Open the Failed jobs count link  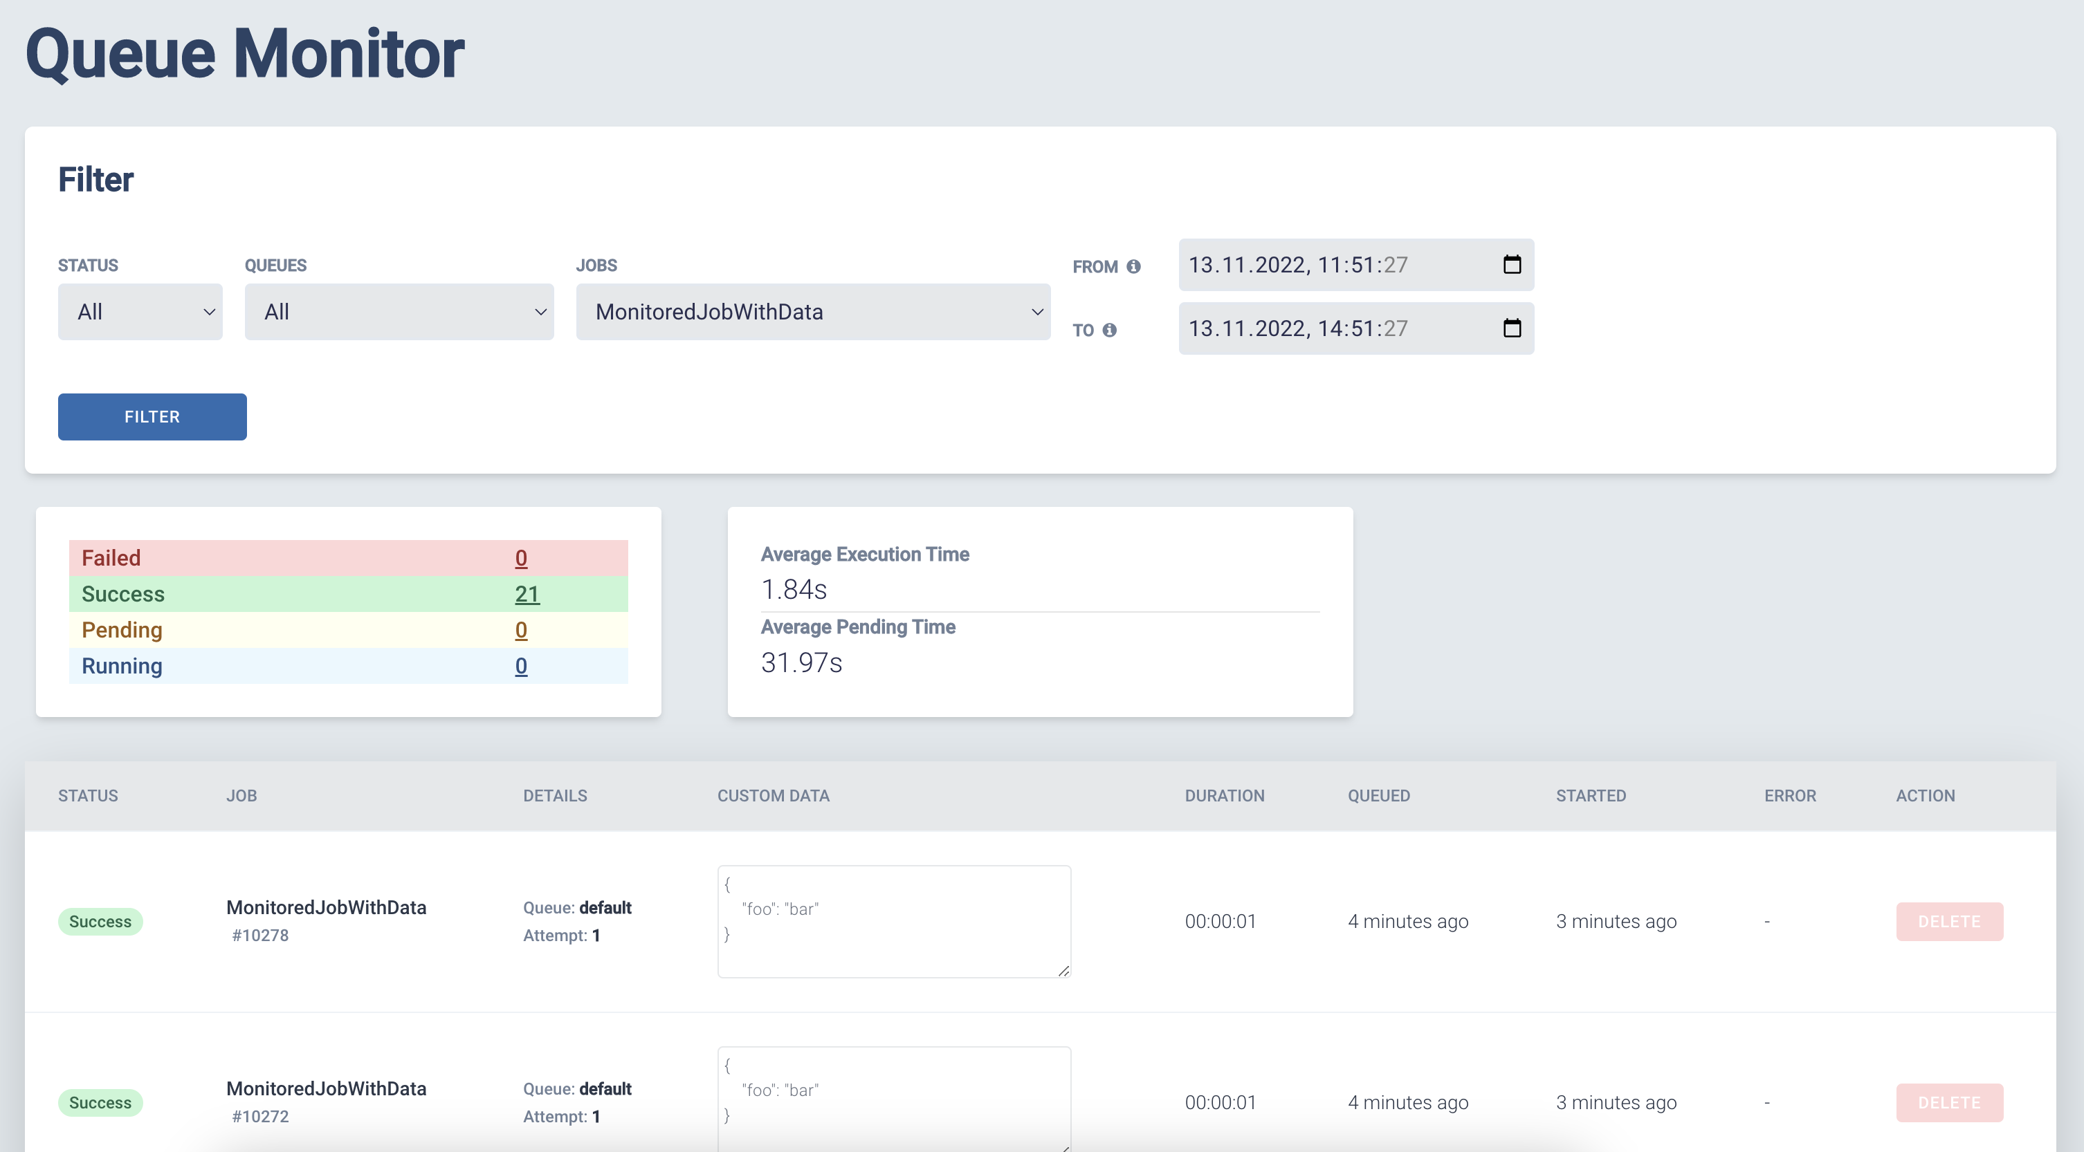pyautogui.click(x=521, y=558)
